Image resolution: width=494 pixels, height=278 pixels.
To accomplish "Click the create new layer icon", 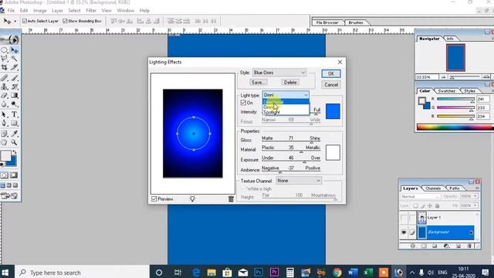I will (x=458, y=246).
